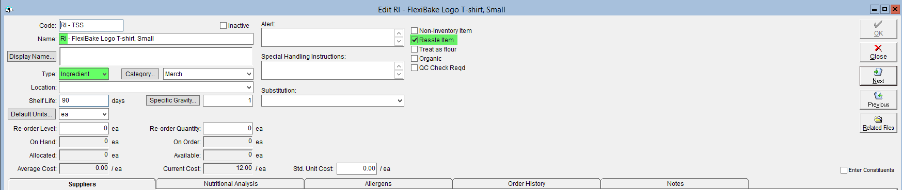Click the Display Name... button
This screenshot has width=902, height=190.
click(x=31, y=57)
